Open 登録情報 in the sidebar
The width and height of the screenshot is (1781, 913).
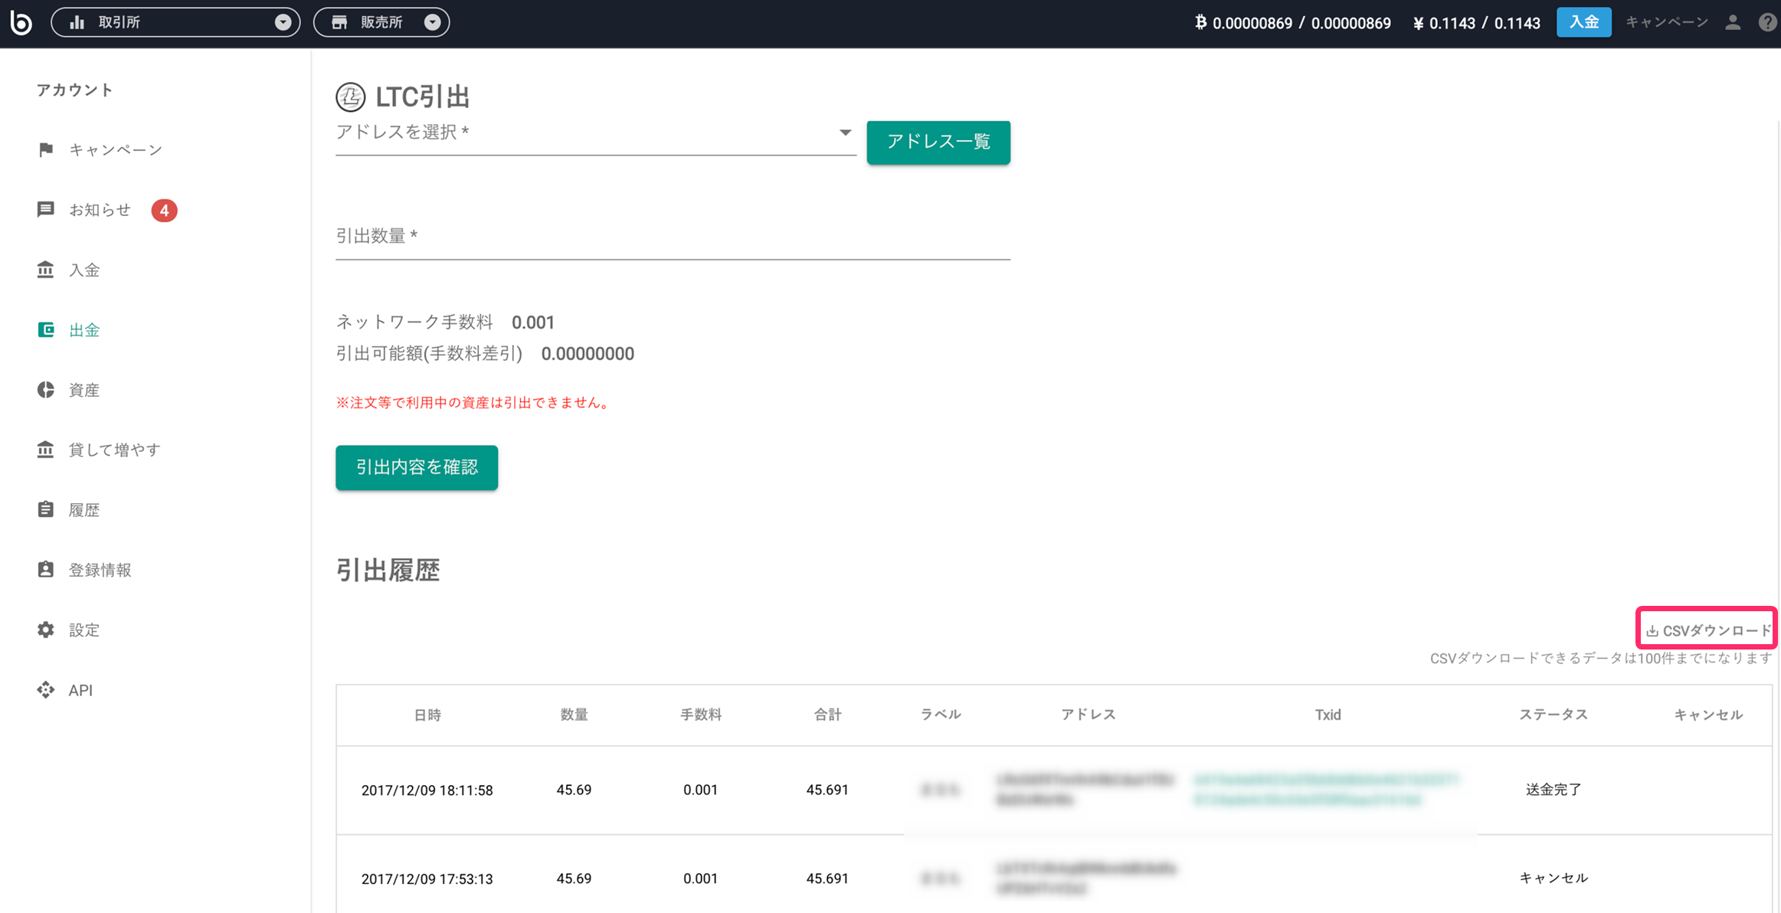coord(100,570)
